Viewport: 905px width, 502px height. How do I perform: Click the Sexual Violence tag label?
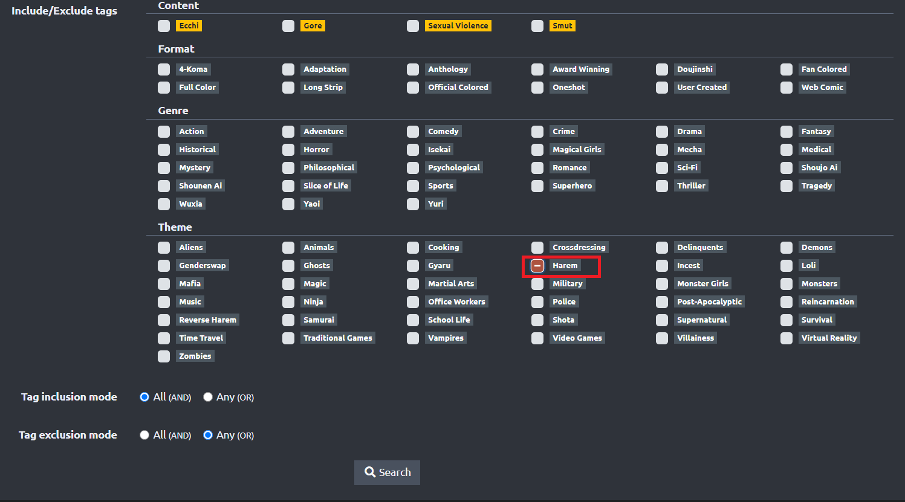(458, 26)
